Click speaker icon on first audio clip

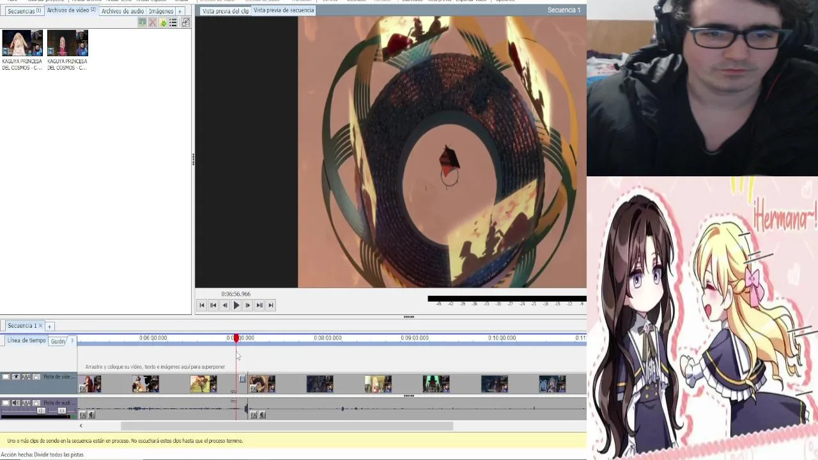click(x=91, y=415)
